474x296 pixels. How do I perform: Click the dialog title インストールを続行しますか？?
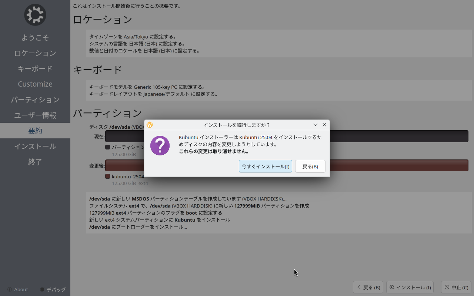pos(237,125)
